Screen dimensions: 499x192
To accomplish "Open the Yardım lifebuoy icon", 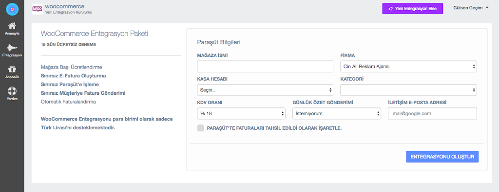I will (12, 91).
